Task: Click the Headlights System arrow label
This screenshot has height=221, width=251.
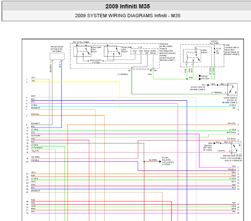Action: tap(96, 61)
